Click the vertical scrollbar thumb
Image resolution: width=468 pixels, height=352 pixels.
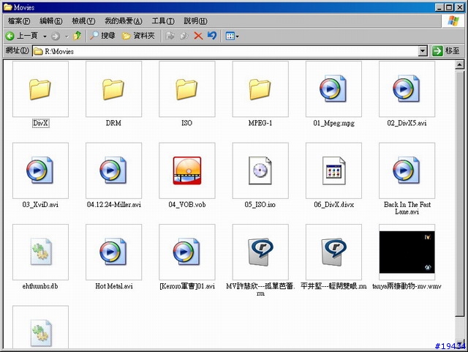pos(459,193)
